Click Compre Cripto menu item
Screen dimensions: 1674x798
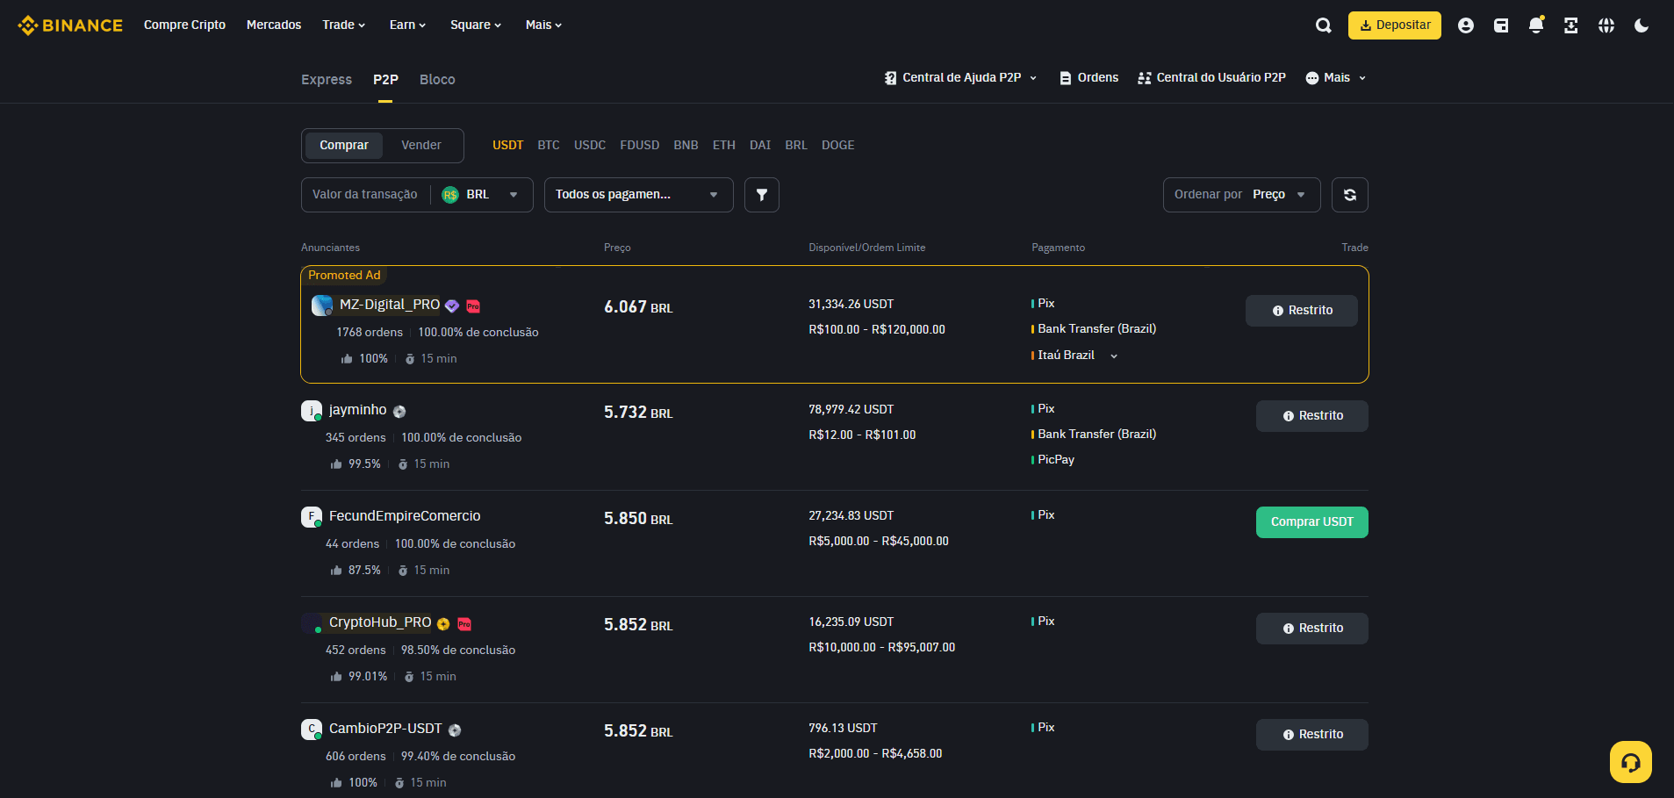pyautogui.click(x=184, y=25)
